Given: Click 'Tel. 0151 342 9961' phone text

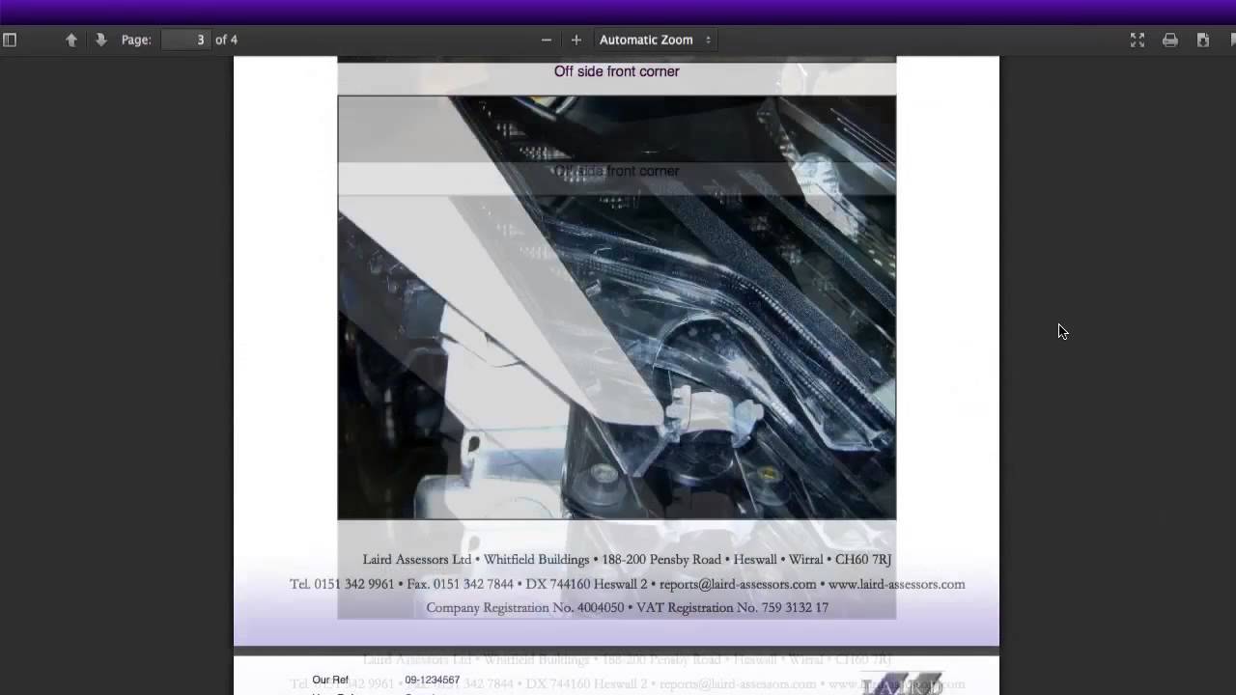Looking at the screenshot, I should point(342,584).
